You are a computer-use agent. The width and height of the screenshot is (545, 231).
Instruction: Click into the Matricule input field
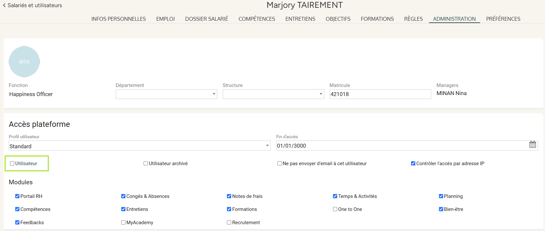click(380, 94)
